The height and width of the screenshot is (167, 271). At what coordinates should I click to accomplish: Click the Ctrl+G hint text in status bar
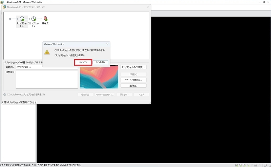coord(41,165)
